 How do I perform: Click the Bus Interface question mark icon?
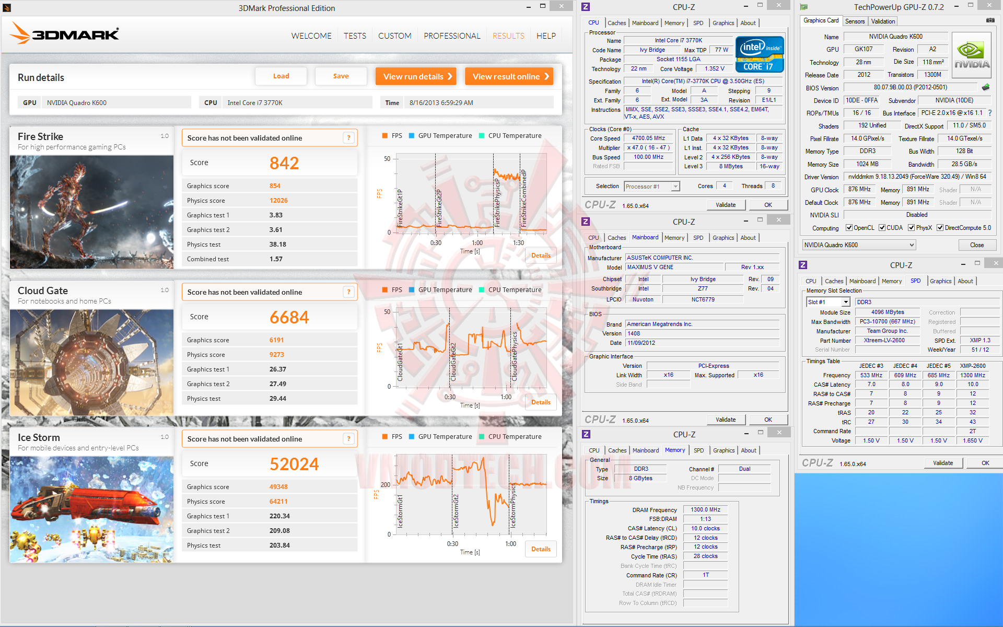coord(989,113)
